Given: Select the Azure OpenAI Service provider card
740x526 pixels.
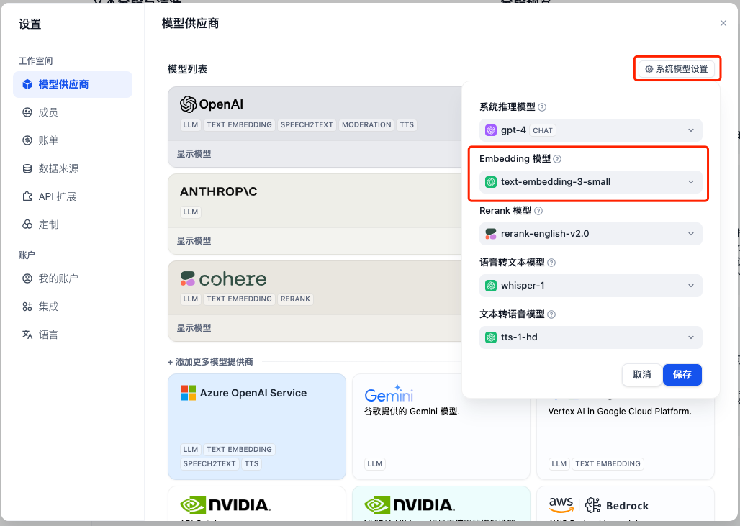Looking at the screenshot, I should (x=257, y=427).
